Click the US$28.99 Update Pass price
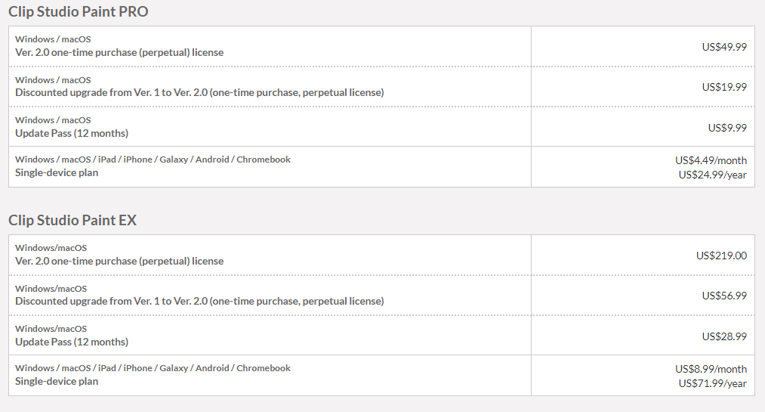This screenshot has width=765, height=412. [x=724, y=336]
